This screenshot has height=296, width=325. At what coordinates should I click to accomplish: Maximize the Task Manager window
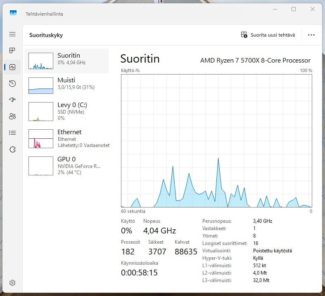294,9
